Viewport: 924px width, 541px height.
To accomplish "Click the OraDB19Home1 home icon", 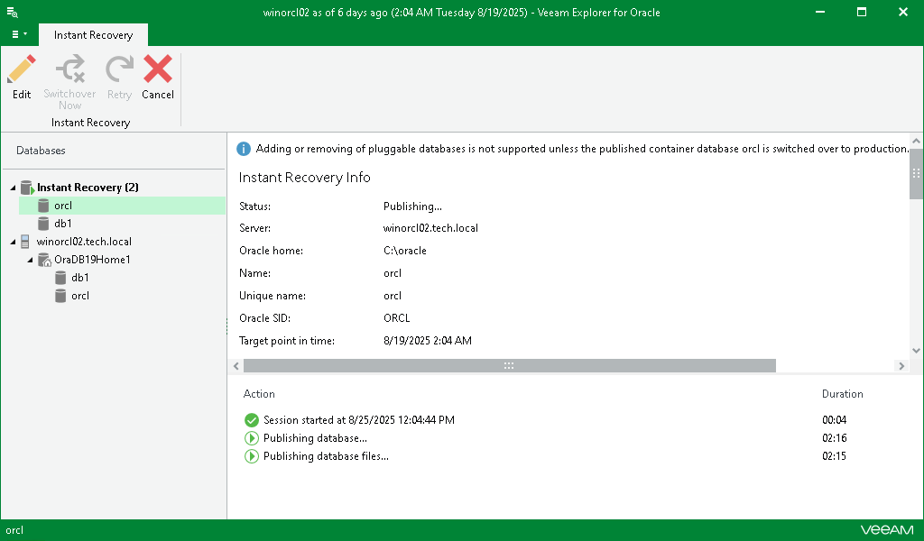I will (44, 260).
